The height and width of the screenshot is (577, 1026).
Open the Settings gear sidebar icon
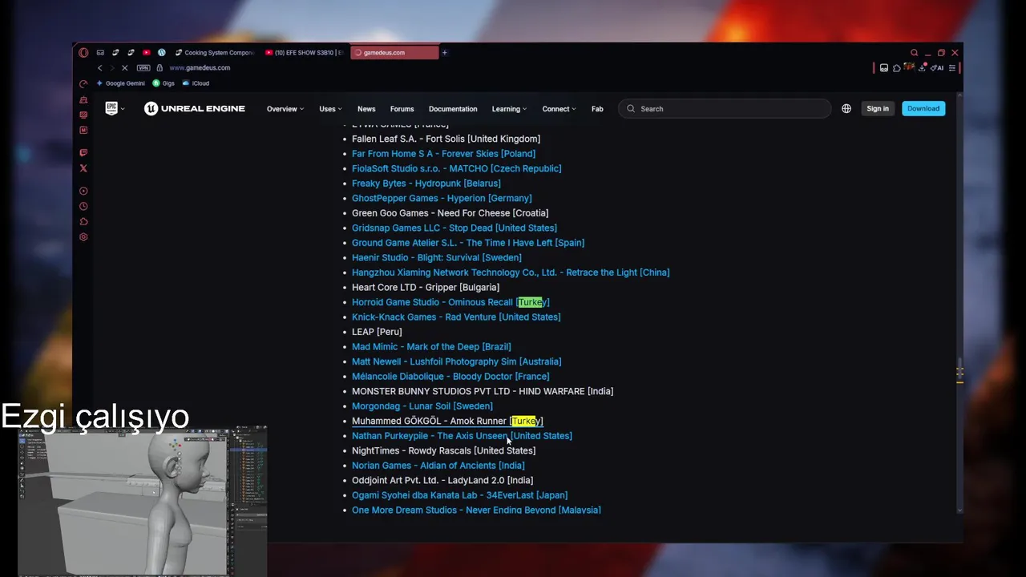(x=83, y=237)
